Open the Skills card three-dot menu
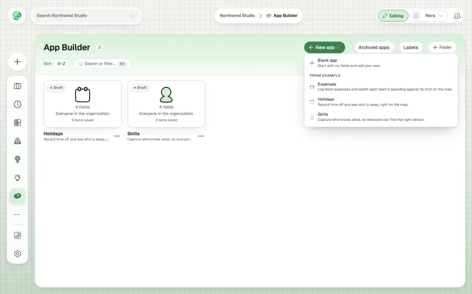This screenshot has height=294, width=472. [x=201, y=136]
